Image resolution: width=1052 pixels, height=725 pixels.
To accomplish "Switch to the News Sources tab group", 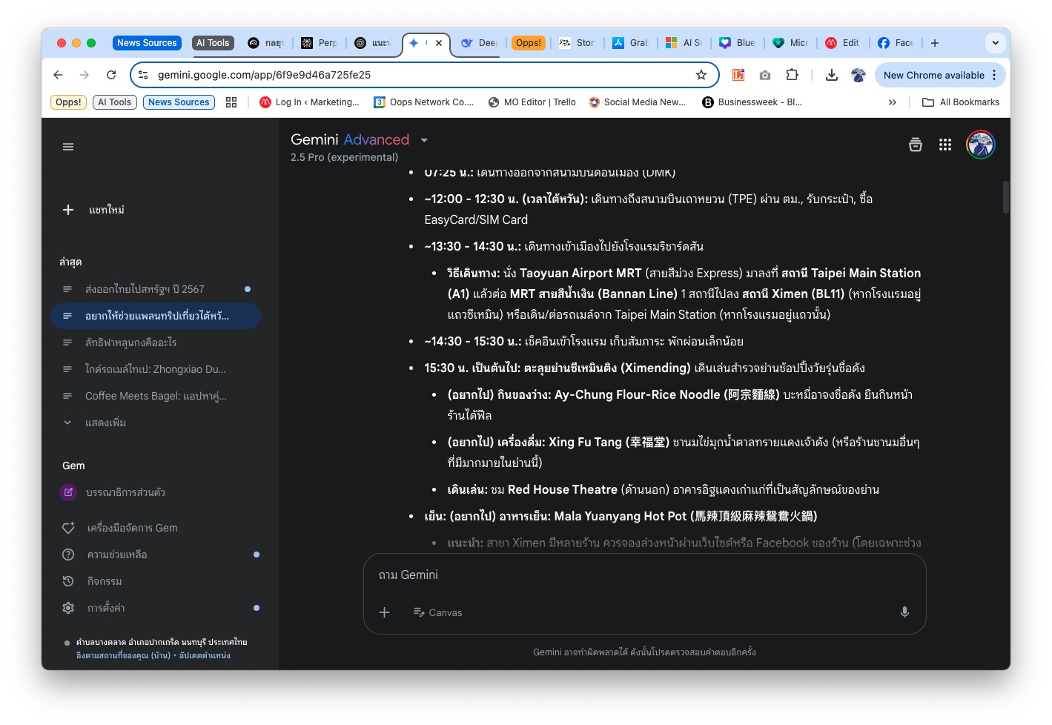I will tap(147, 43).
